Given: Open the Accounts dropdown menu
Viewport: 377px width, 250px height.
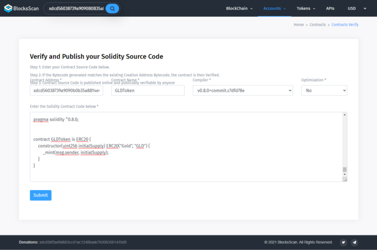Looking at the screenshot, I should (275, 9).
